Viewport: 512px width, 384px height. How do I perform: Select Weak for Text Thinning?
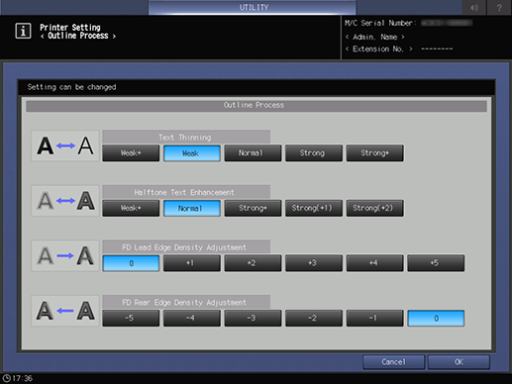point(192,153)
